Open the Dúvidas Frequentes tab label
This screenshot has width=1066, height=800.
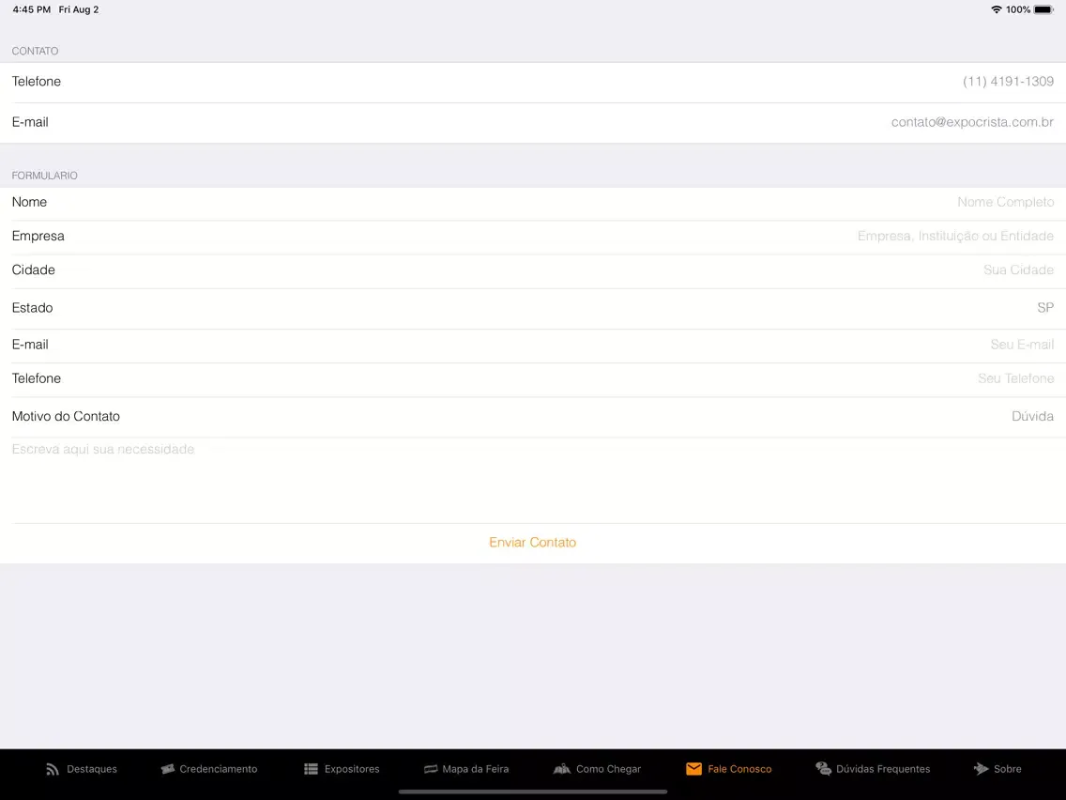pyautogui.click(x=883, y=769)
